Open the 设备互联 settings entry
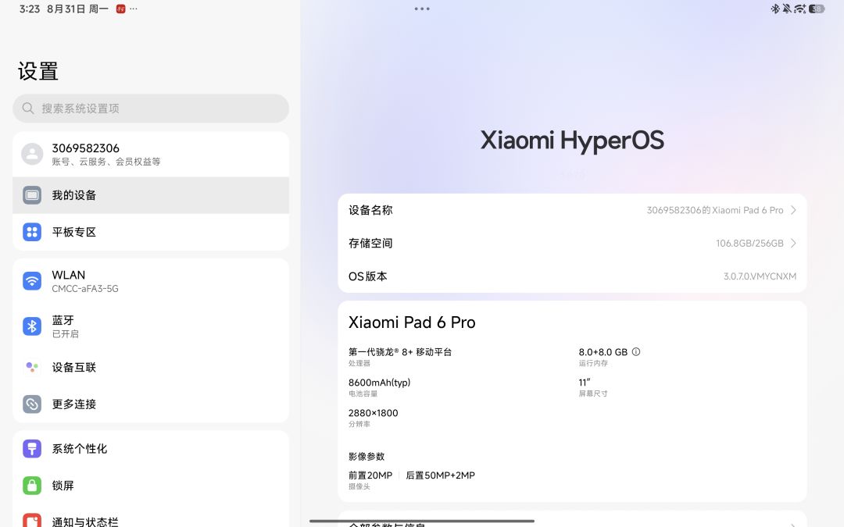The height and width of the screenshot is (527, 844). click(x=151, y=367)
